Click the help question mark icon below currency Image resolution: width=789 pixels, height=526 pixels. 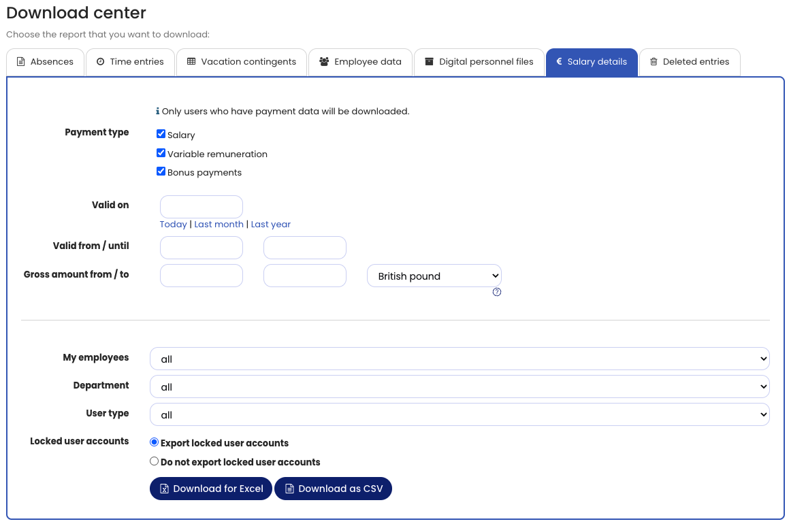tap(497, 292)
